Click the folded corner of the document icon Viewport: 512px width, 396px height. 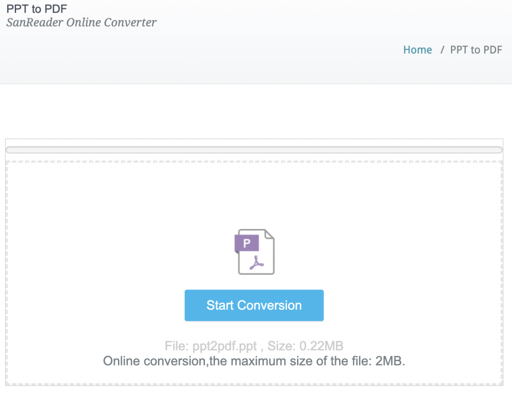pyautogui.click(x=269, y=234)
